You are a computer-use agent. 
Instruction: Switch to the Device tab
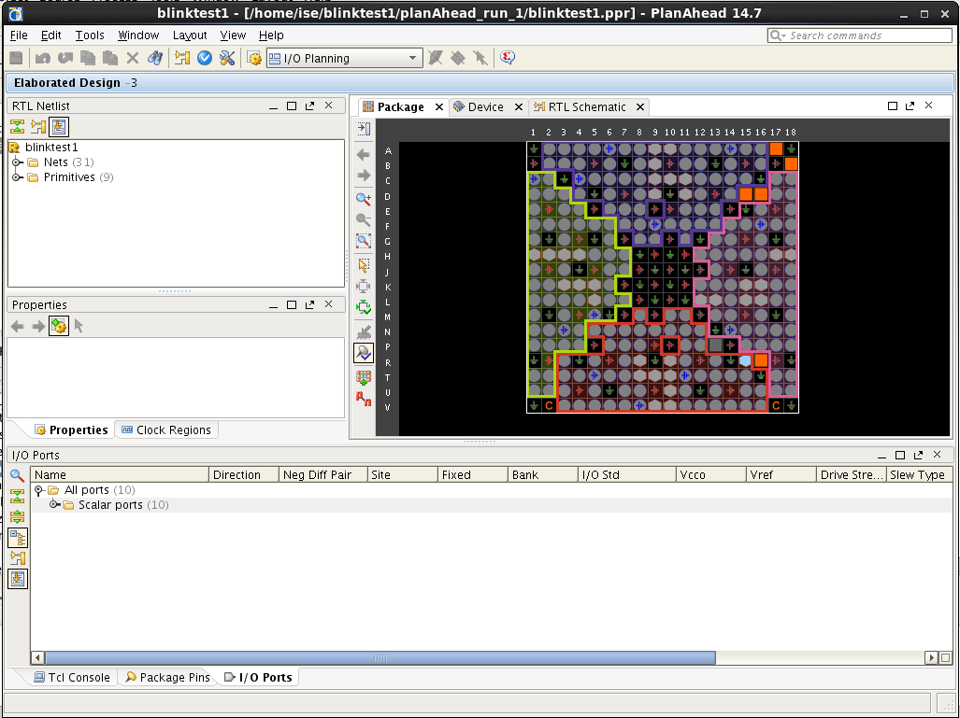(485, 107)
